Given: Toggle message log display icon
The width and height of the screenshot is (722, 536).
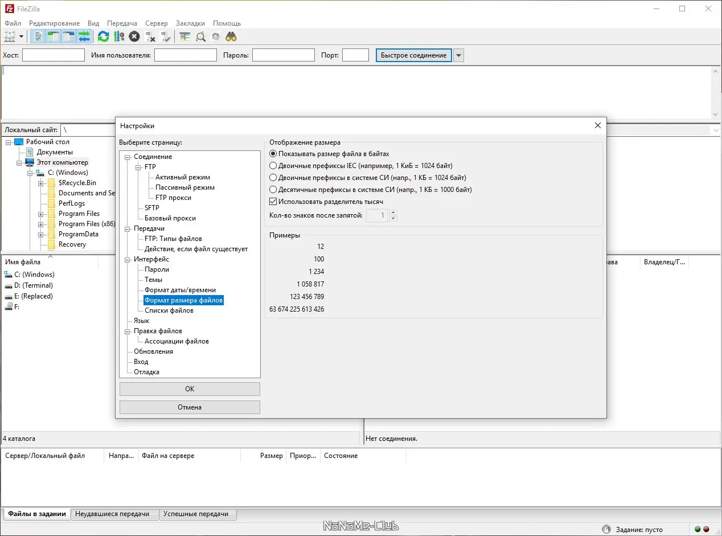Looking at the screenshot, I should pos(38,37).
